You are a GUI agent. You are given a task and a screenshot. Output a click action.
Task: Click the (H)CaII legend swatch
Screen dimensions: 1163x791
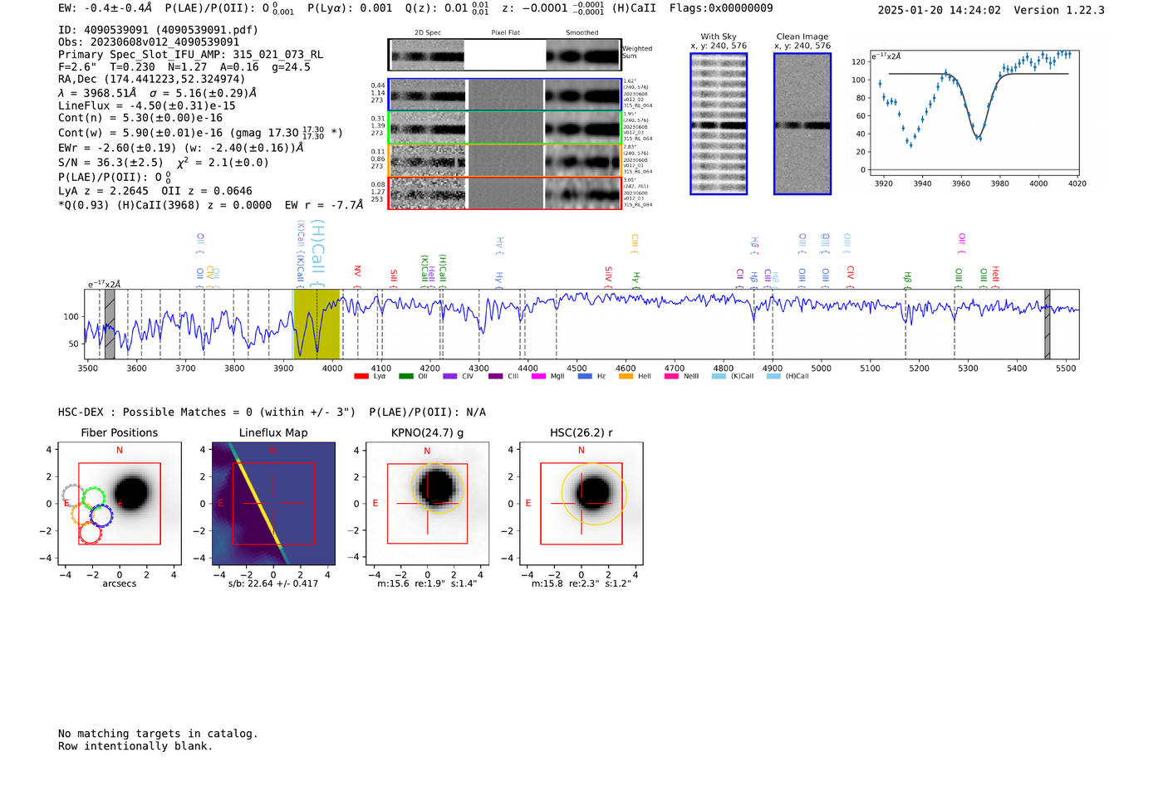[x=773, y=376]
